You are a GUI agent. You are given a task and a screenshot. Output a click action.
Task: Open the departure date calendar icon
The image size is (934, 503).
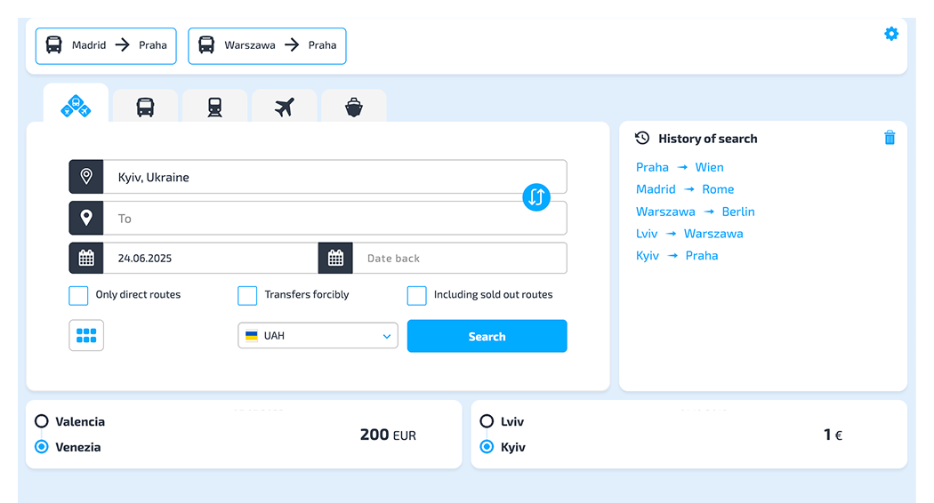86,258
